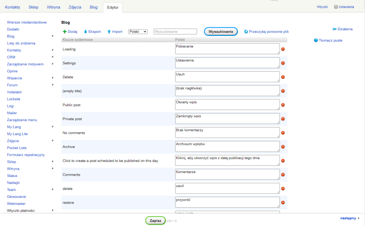Expand the Zarządzanie motywem submenu arrow
The height and width of the screenshot is (226, 365).
pyautogui.click(x=53, y=64)
